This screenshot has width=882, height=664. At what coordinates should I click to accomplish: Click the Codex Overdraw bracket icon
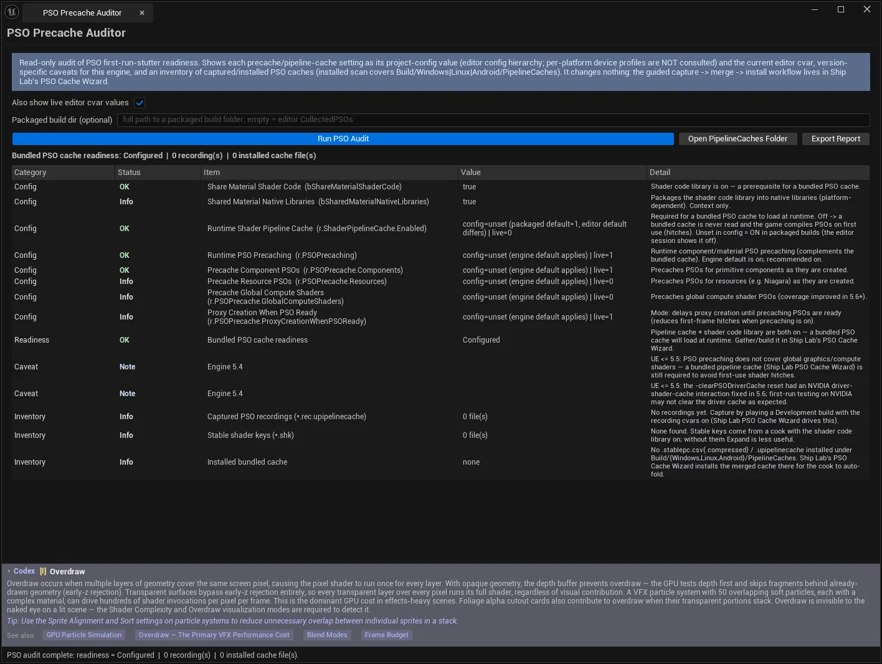pyautogui.click(x=43, y=571)
